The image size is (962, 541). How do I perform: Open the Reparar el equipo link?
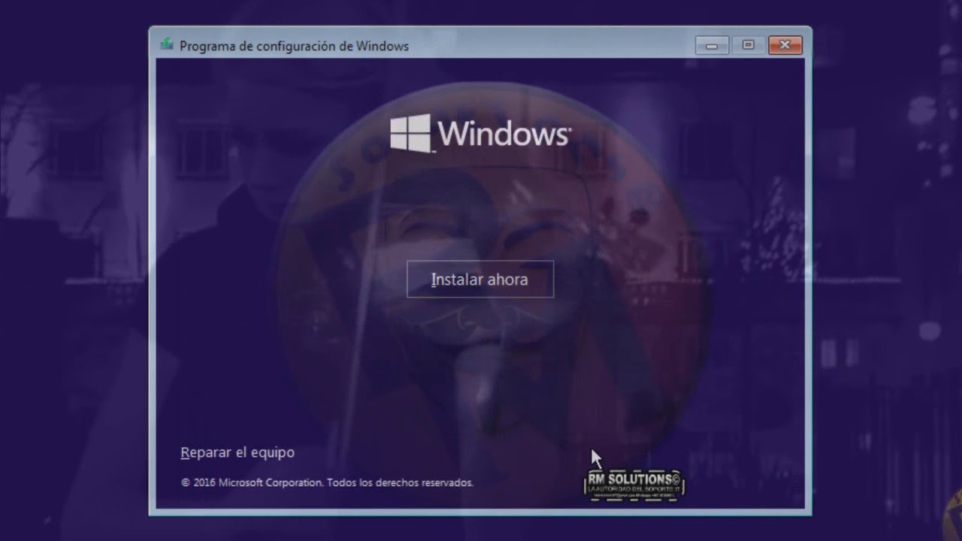coord(237,452)
